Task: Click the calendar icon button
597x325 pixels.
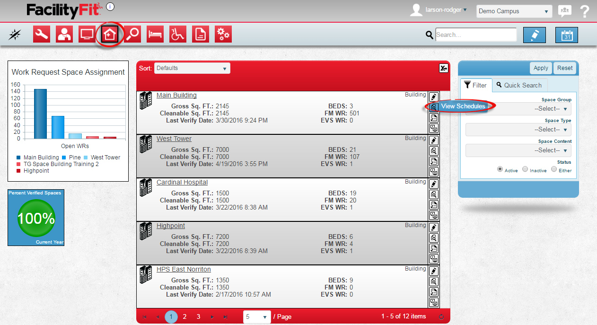Action: 566,35
